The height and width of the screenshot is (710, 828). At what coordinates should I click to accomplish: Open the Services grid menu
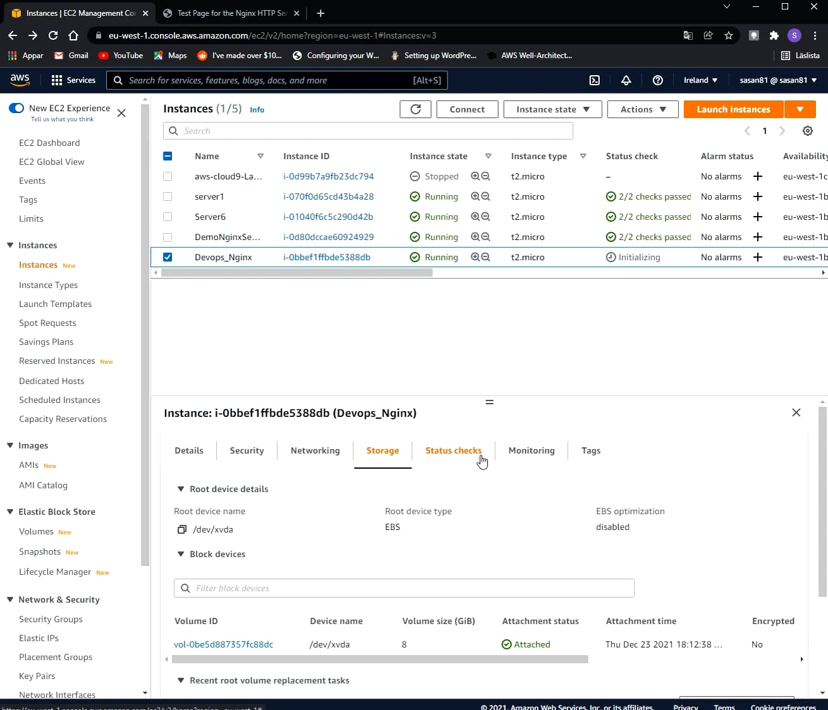73,80
